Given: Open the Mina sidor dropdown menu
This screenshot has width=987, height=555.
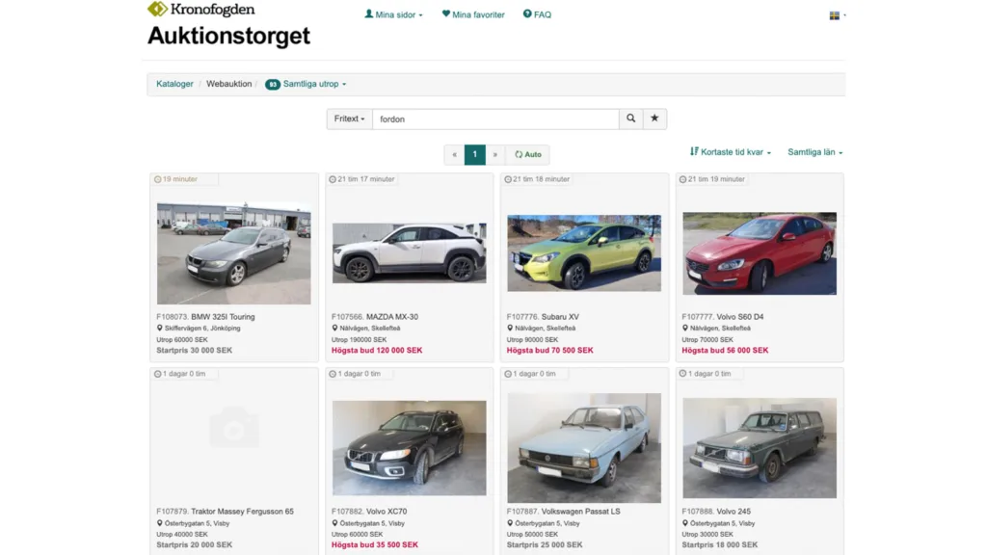Looking at the screenshot, I should coord(393,14).
